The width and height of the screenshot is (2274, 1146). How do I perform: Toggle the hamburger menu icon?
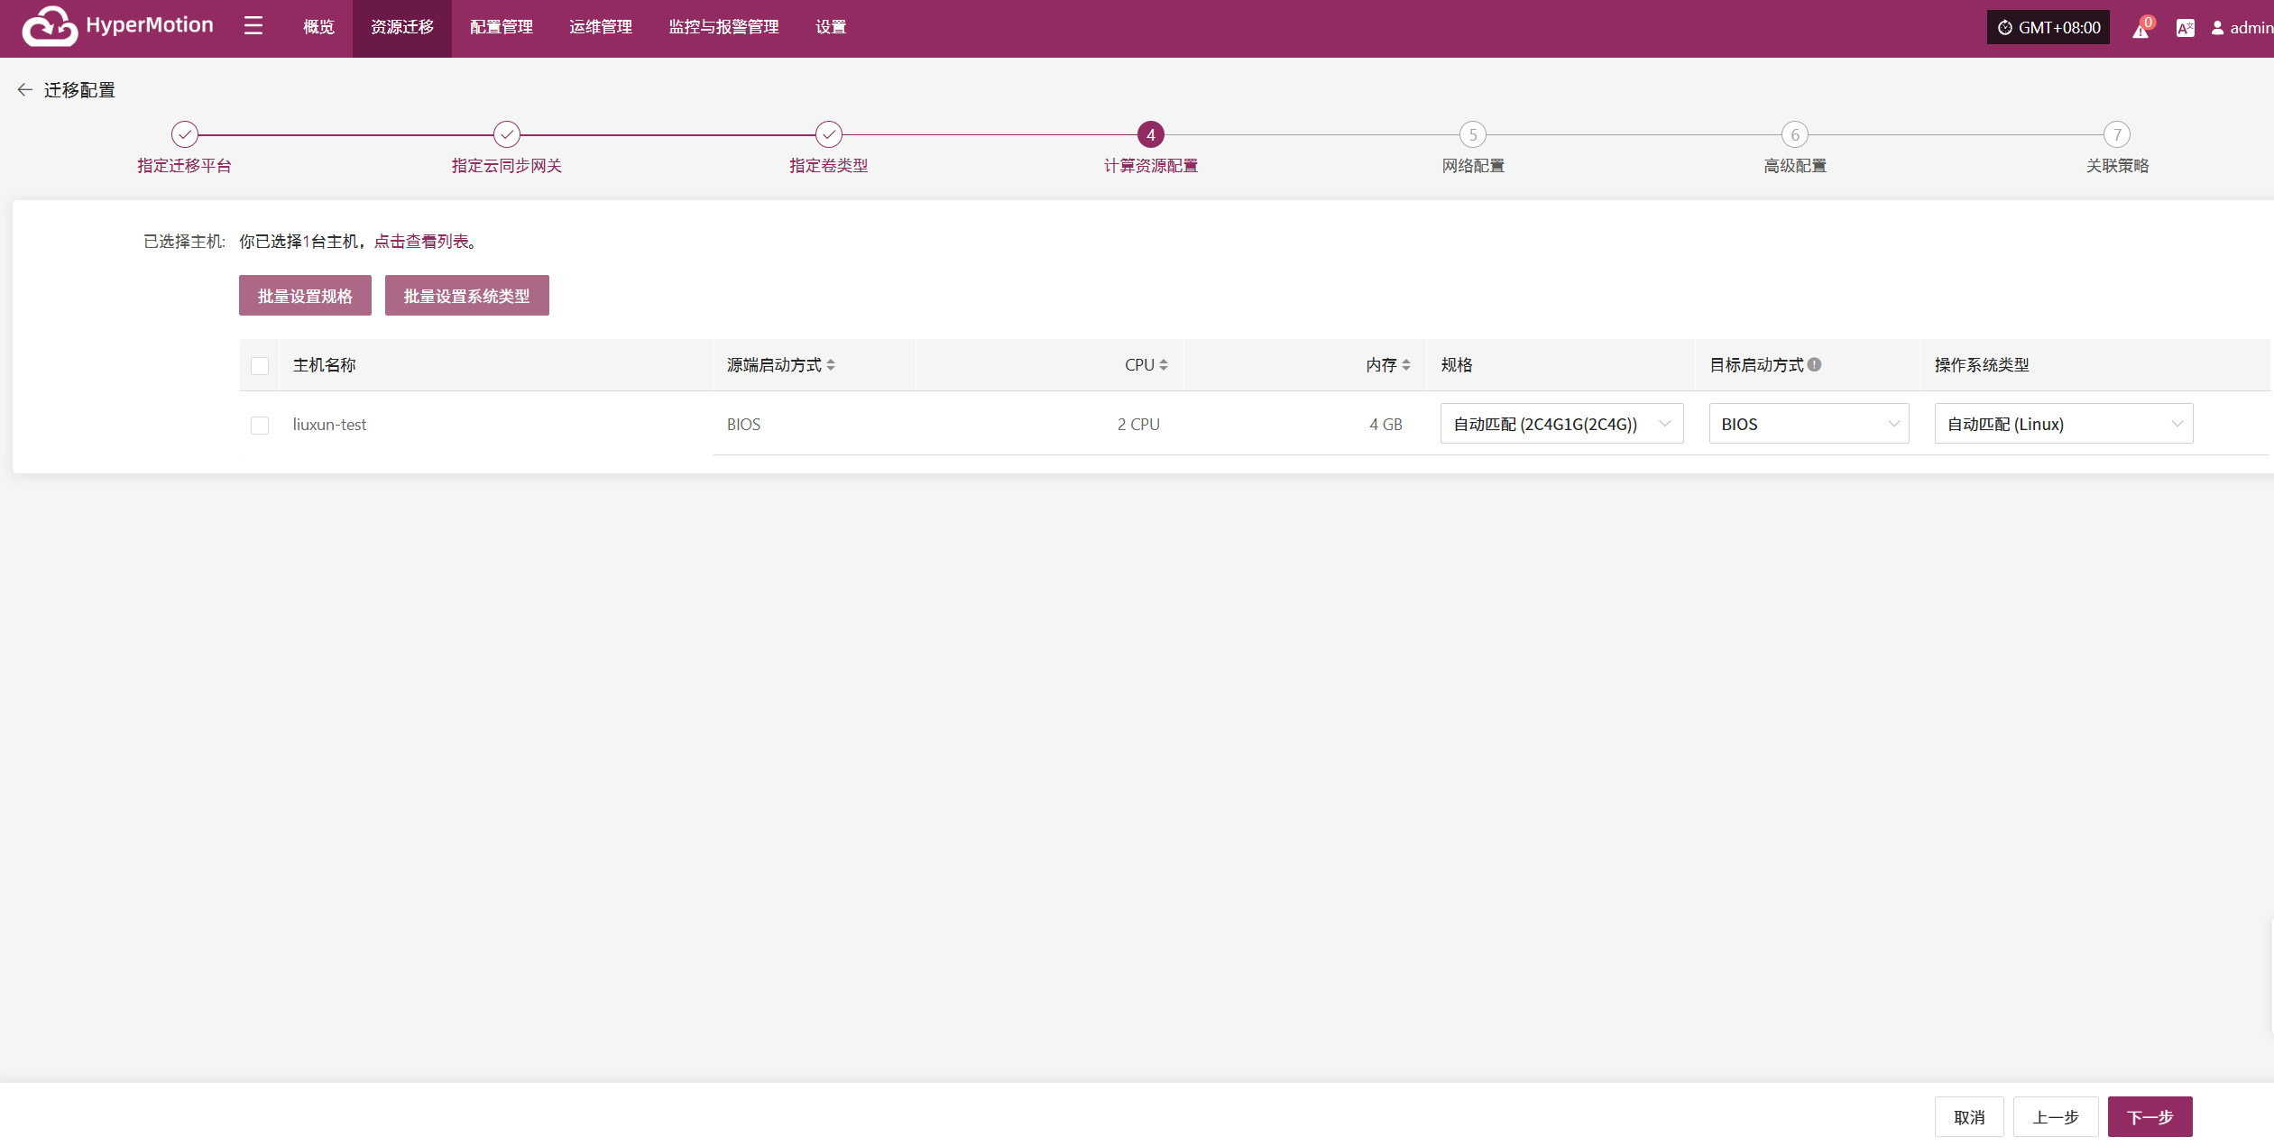253,26
